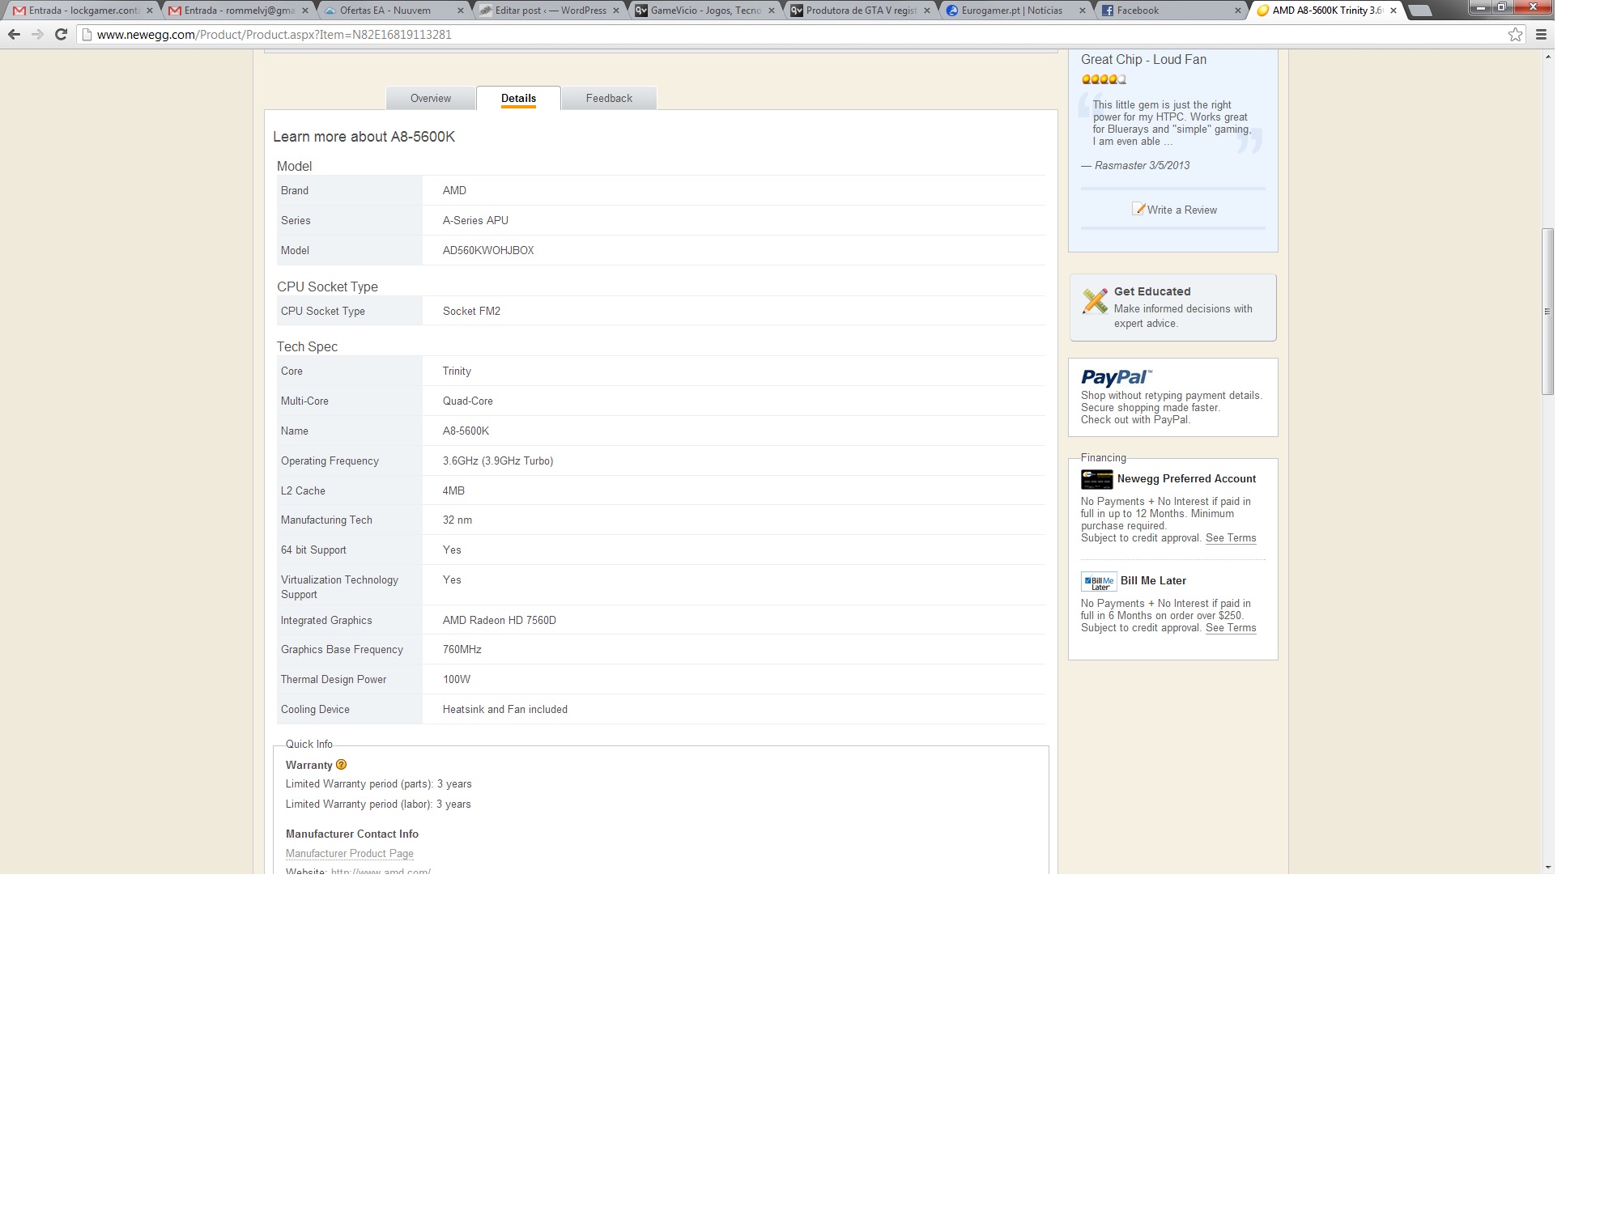Click the Write a Review pencil icon
The image size is (1600, 1214).
[x=1138, y=209]
